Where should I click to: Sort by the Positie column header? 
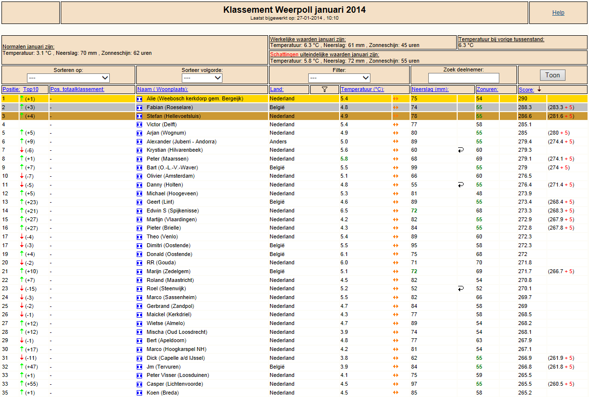pos(11,90)
